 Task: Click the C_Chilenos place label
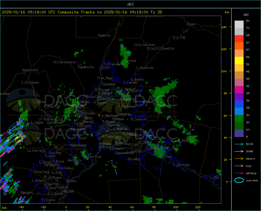coord(30,82)
